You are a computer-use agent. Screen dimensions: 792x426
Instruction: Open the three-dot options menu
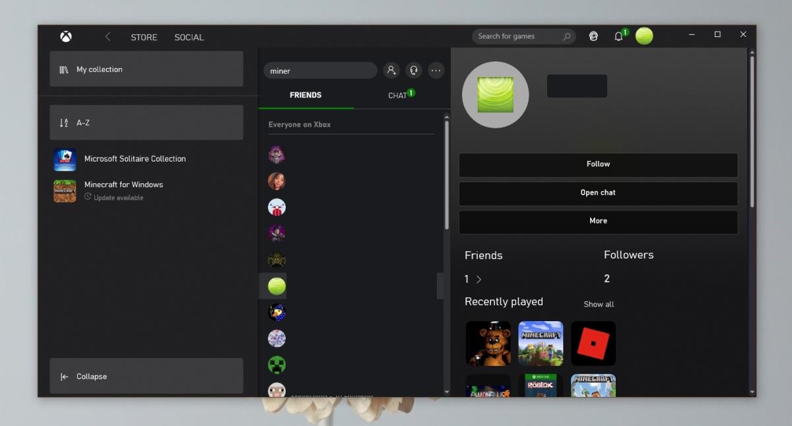(436, 71)
